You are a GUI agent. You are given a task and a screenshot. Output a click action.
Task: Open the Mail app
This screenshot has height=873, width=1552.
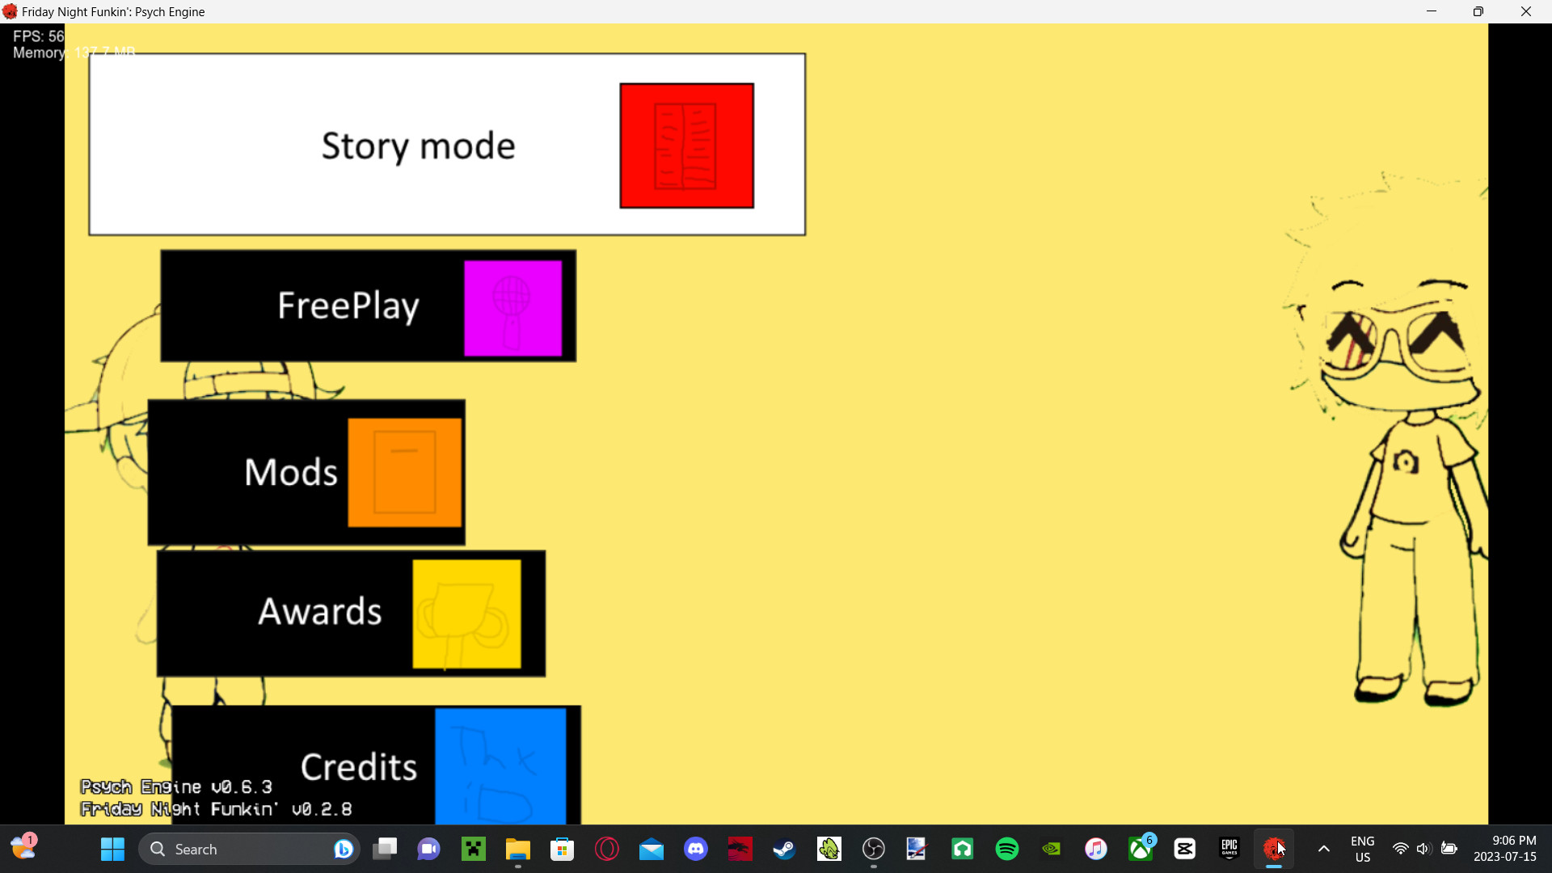(x=652, y=849)
